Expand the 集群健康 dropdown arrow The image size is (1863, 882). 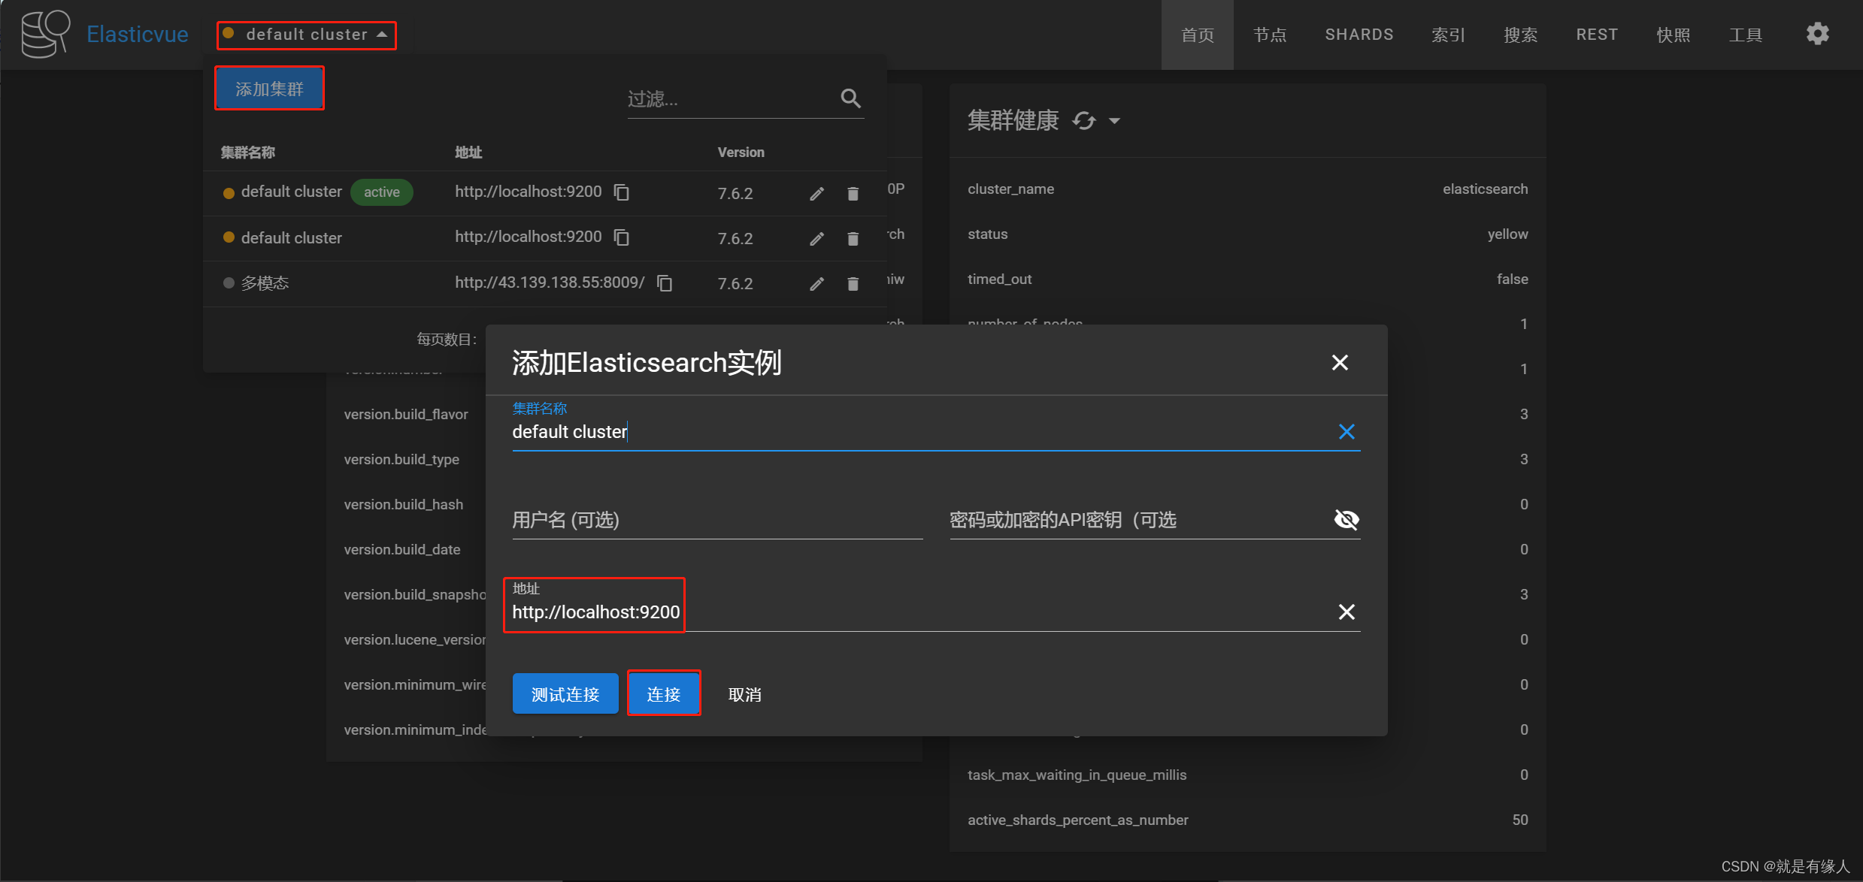pos(1115,120)
